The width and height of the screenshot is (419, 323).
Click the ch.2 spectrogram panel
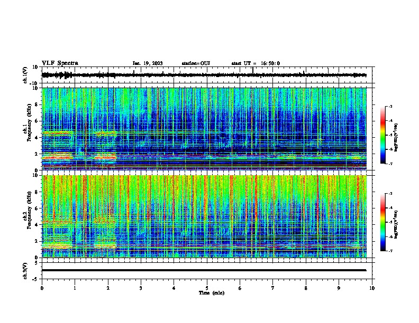click(204, 216)
